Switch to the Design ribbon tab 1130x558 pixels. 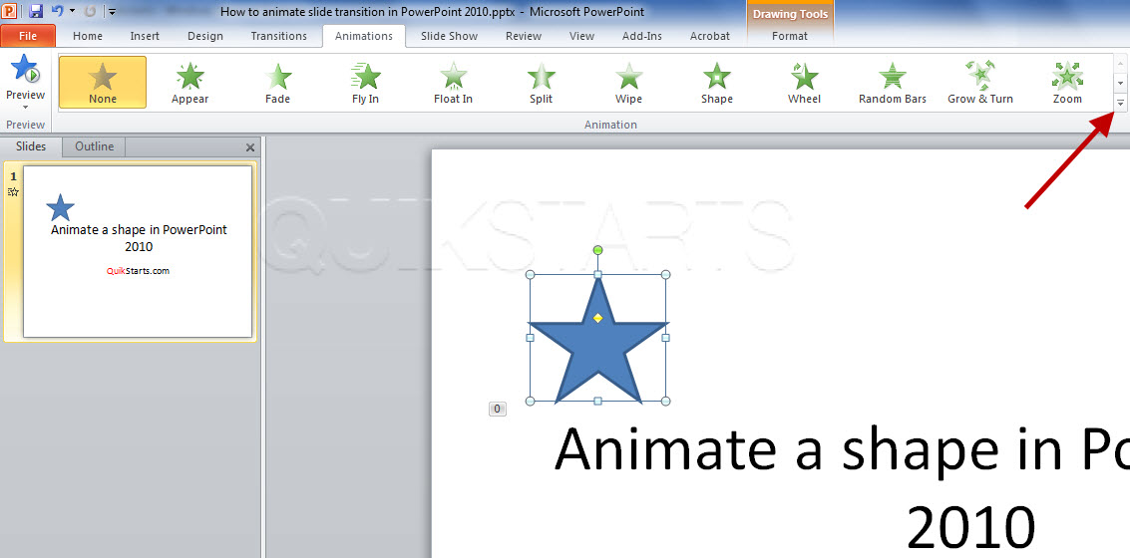click(x=205, y=36)
